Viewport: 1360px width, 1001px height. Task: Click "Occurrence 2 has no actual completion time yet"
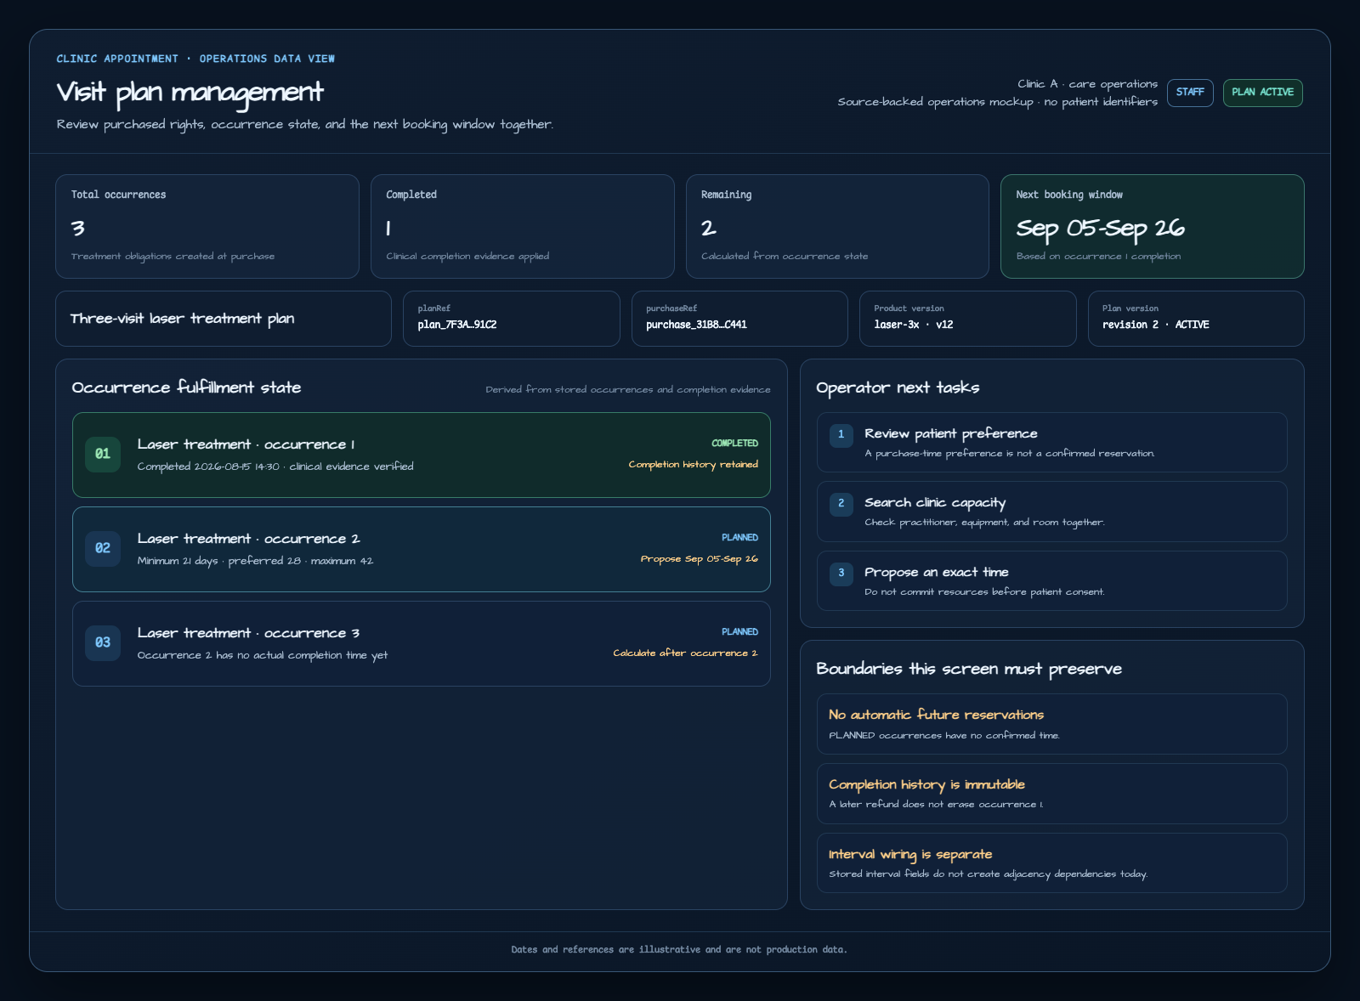point(262,655)
